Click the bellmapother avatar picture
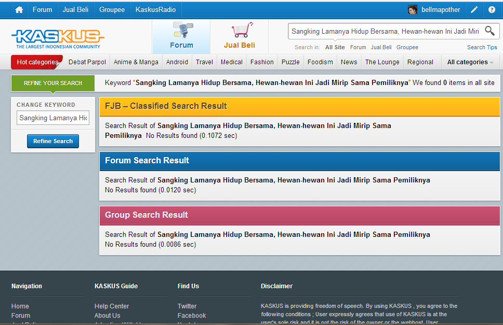The width and height of the screenshot is (503, 325). [412, 10]
